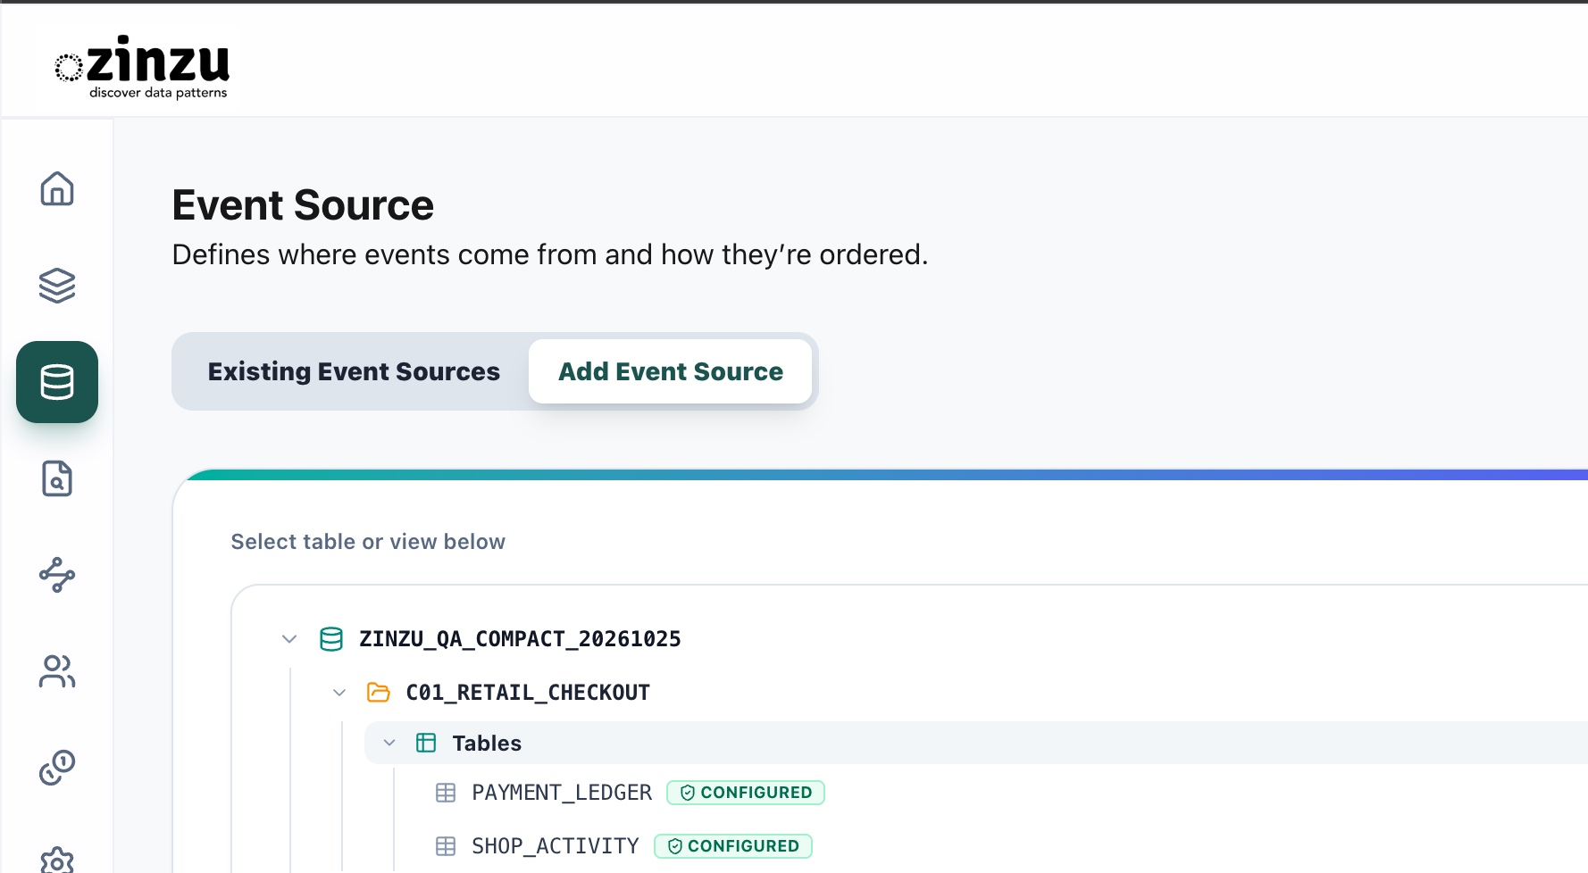Screen dimensions: 1588x873
Task: Click the Tables group label
Action: coord(487,744)
